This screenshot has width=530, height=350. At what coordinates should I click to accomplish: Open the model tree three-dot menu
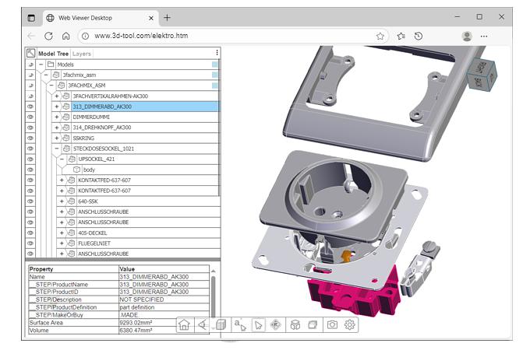(x=217, y=53)
